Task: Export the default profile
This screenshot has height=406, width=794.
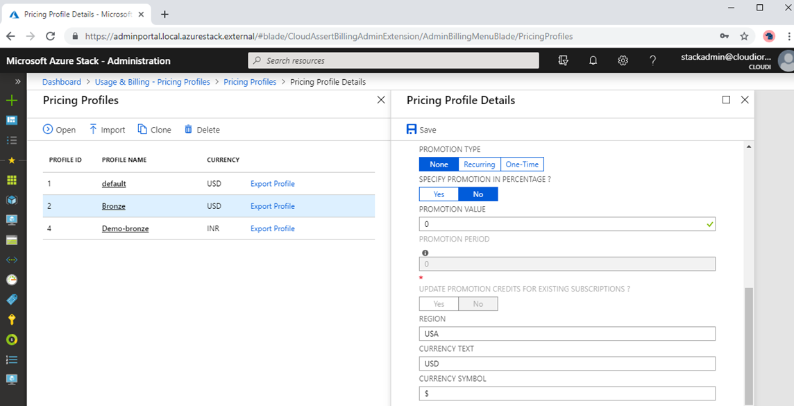Action: (272, 183)
